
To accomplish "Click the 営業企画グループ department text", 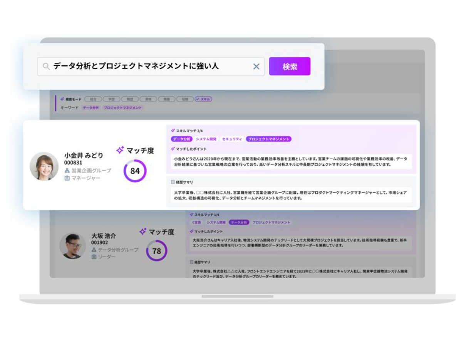I will coord(91,171).
